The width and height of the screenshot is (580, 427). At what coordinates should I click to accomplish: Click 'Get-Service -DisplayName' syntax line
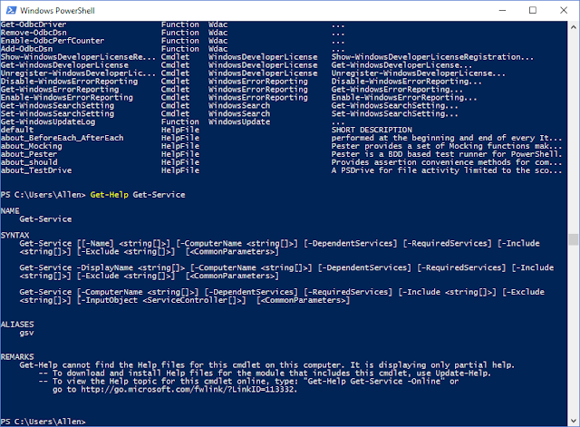76,267
